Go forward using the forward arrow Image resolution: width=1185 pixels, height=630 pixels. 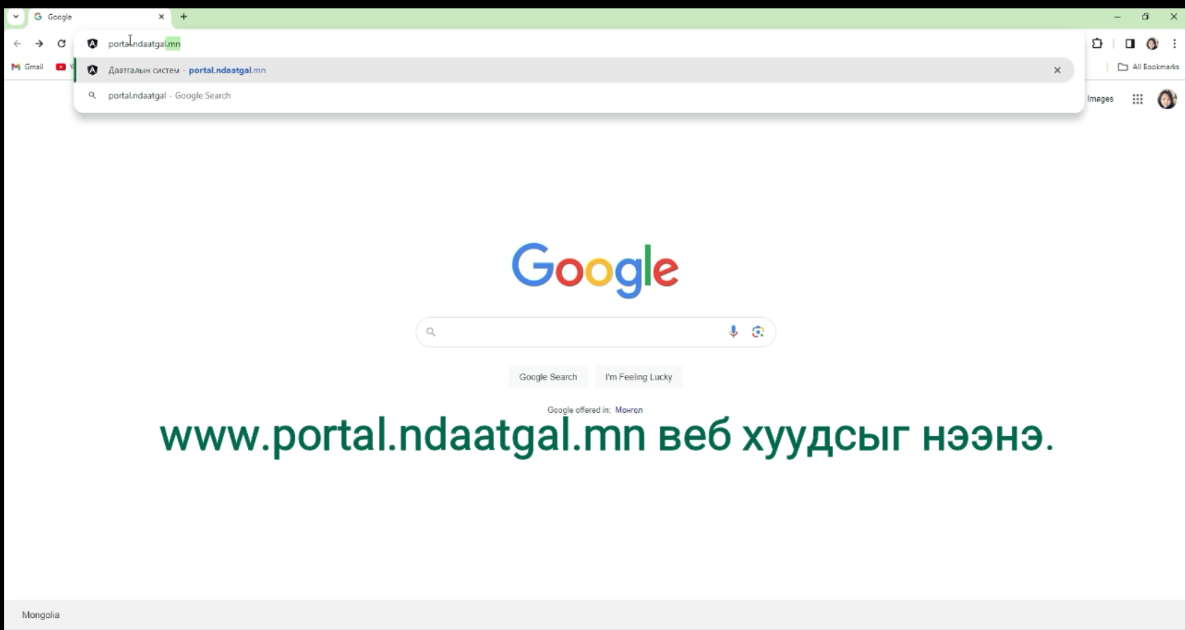pyautogui.click(x=39, y=44)
